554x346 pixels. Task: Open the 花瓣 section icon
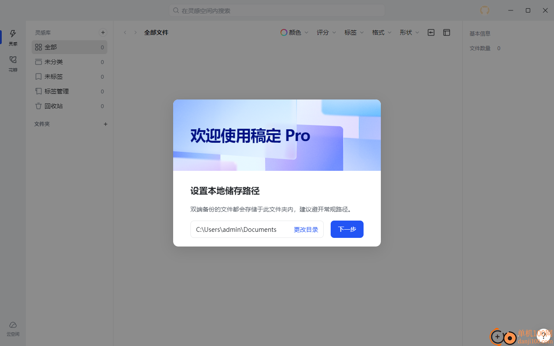pos(13,63)
